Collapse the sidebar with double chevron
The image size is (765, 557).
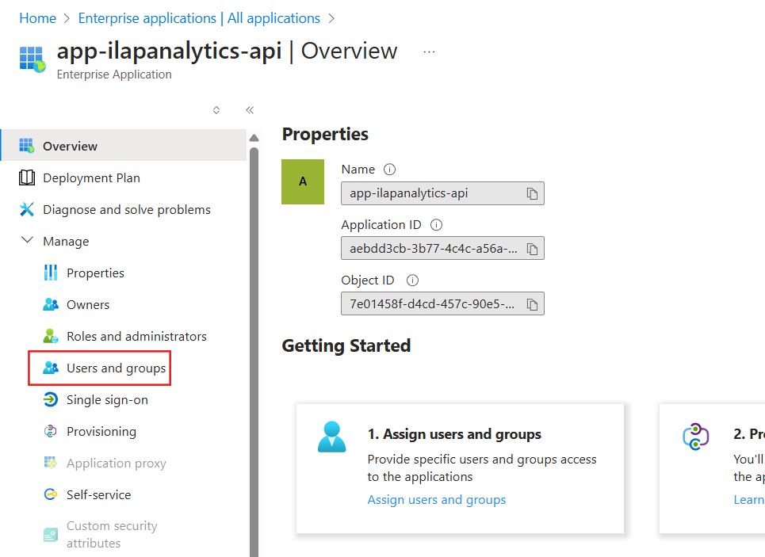[x=250, y=110]
